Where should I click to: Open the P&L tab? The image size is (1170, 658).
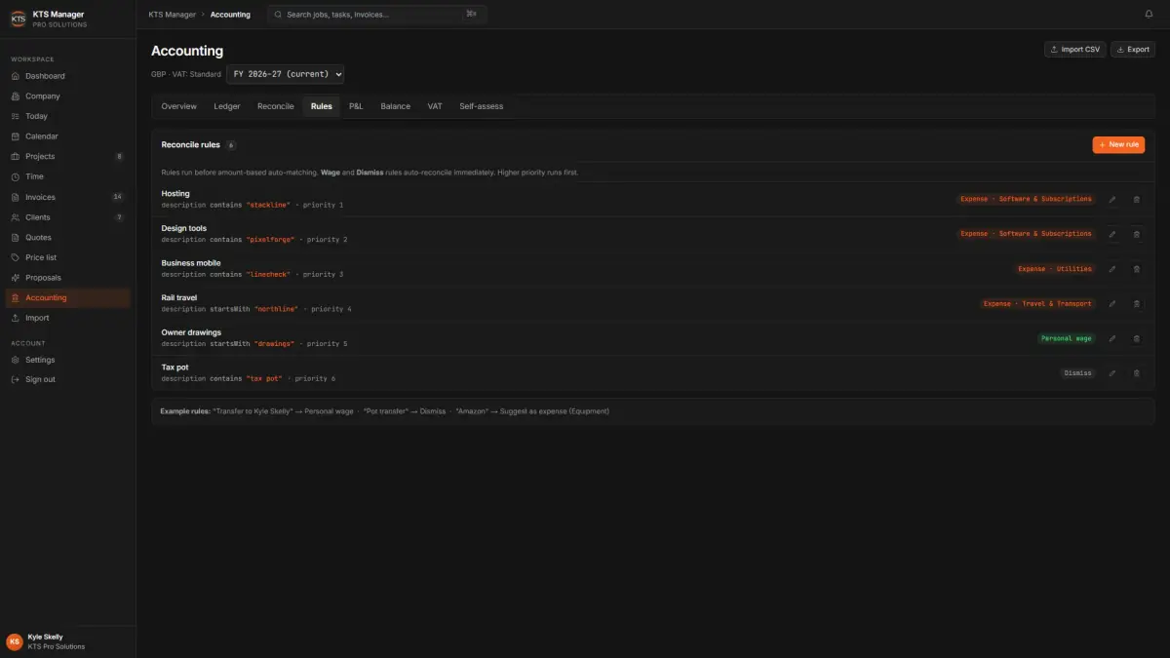pos(356,106)
